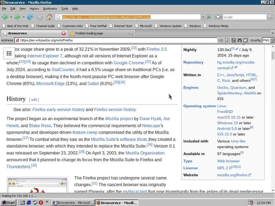Image resolution: width=275 pixels, height=206 pixels.
Task: Open the Windows Media bookmark
Action: pos(216,26)
